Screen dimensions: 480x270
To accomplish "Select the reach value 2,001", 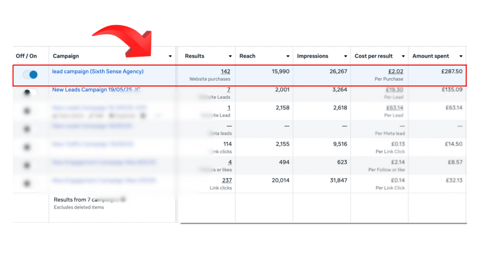I will 282,90.
